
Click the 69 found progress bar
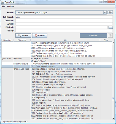pos(93,36)
